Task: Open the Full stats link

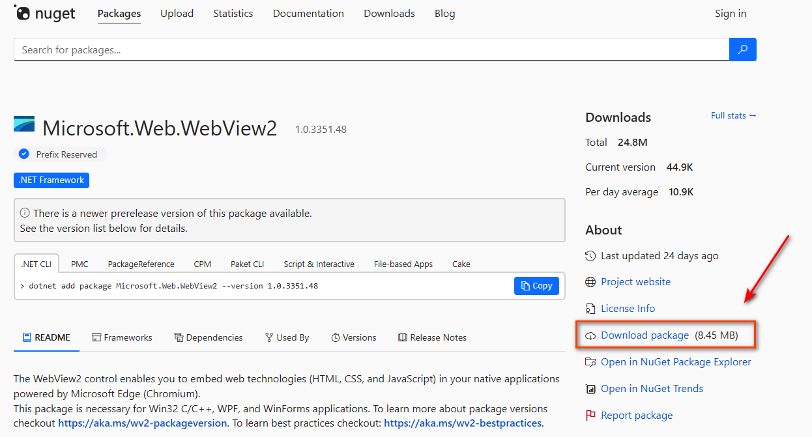Action: coord(734,115)
